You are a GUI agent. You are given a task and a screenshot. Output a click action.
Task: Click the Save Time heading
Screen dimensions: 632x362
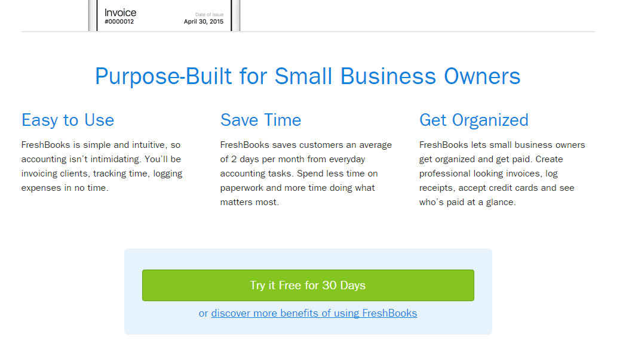(261, 120)
